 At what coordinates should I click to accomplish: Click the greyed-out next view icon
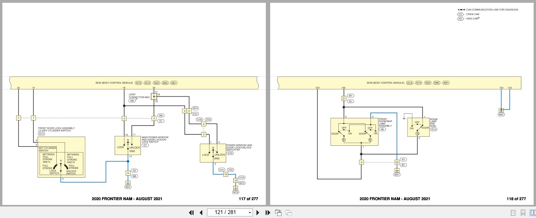coord(288,212)
